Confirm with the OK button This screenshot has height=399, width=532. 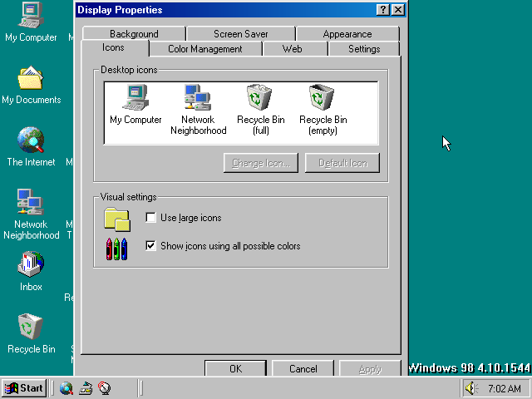(x=235, y=368)
